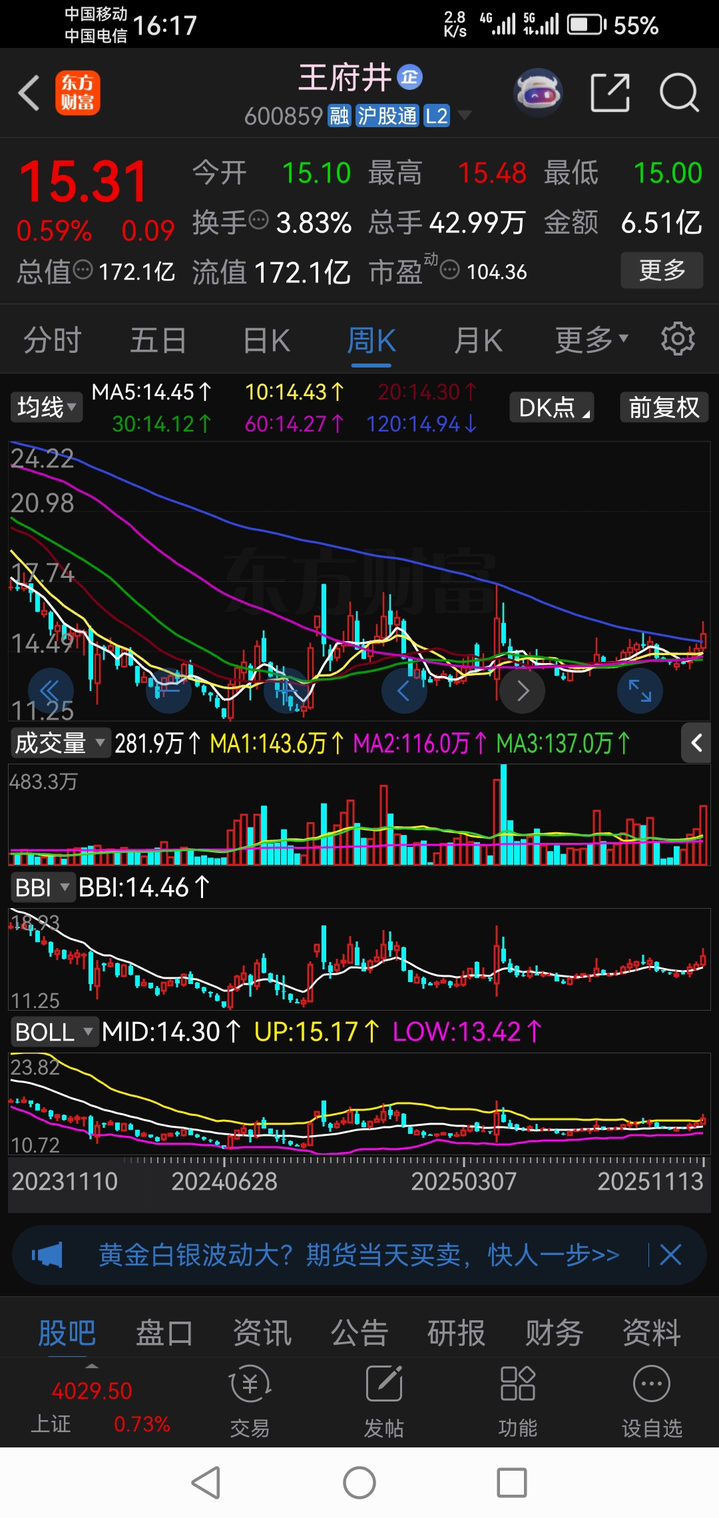Open futures ad banner link text
The image size is (719, 1518).
coord(359,1255)
